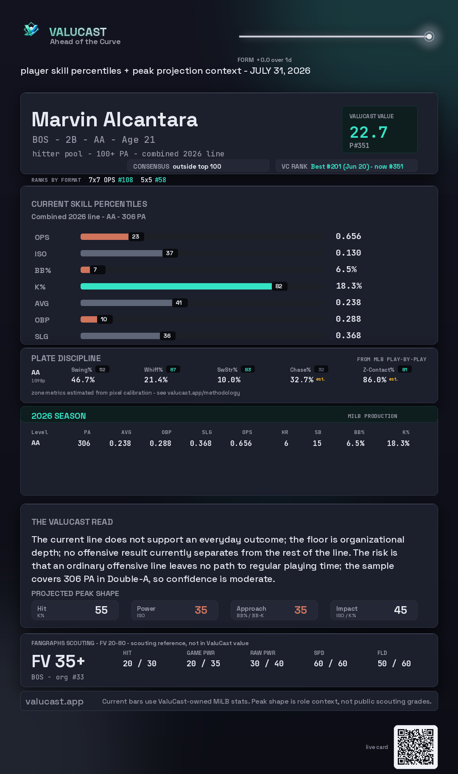Screen dimensions: 458x774
Task: Select the Power 35 peak shape tile
Action: (x=175, y=610)
